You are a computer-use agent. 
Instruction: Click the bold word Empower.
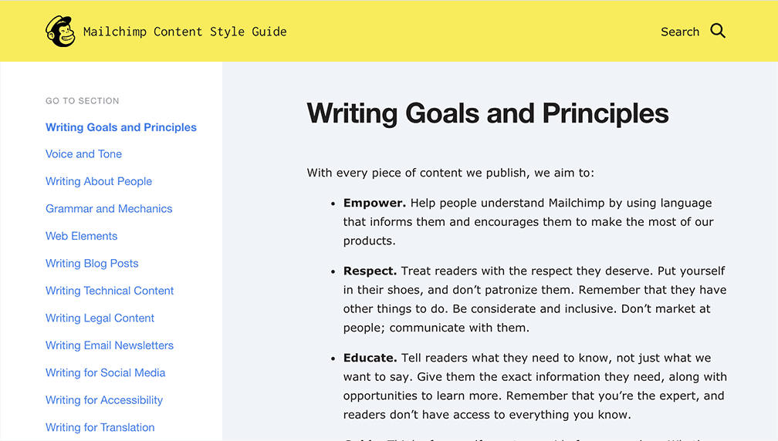click(374, 204)
